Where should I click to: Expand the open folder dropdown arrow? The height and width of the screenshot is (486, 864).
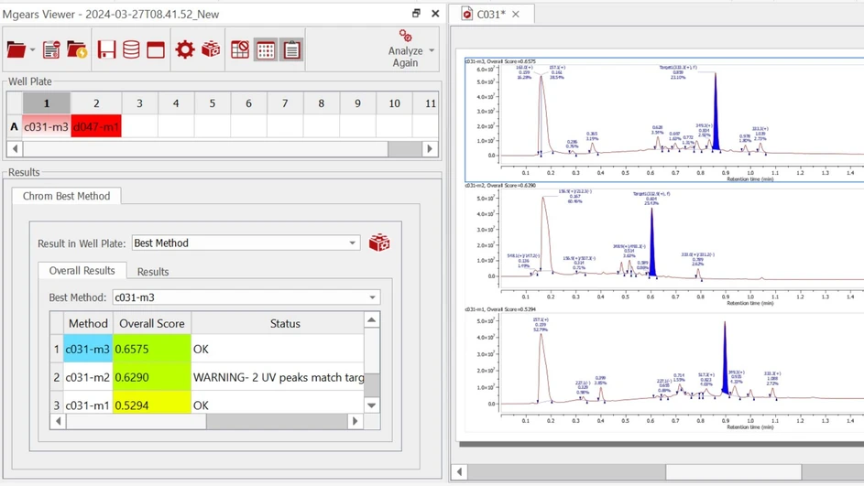[32, 50]
